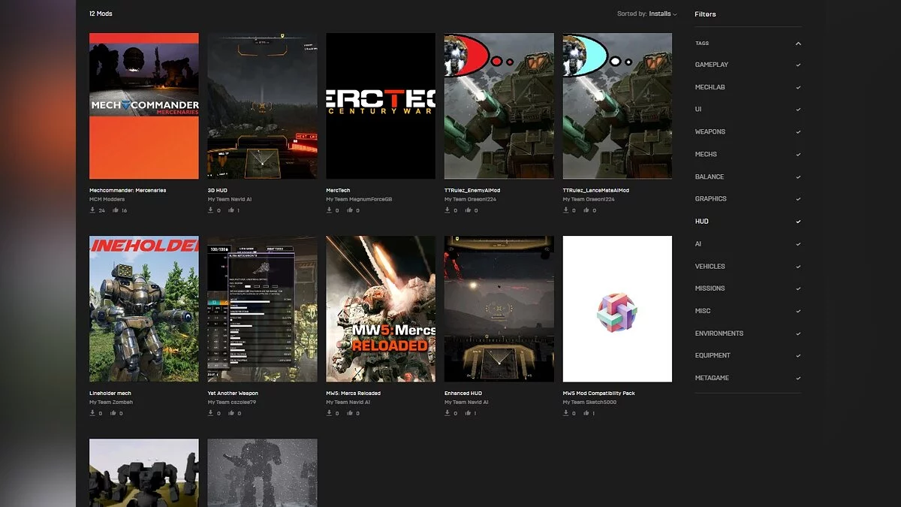Click thumbs-up icon under TTRulez_EnemyAIMod
Screen dimensions: 901x507
468,210
